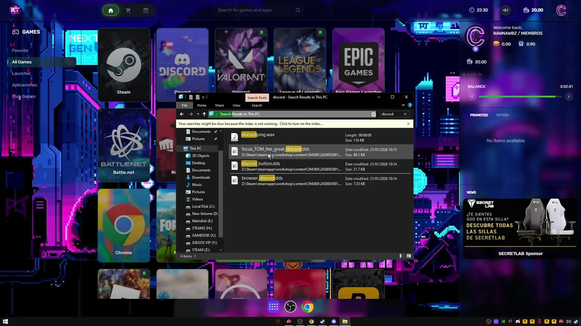Dismiss the index warning bar

coord(408,124)
